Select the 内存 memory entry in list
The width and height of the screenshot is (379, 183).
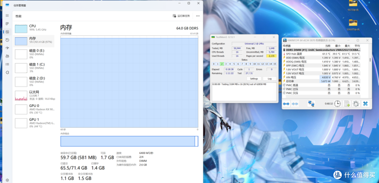point(34,41)
